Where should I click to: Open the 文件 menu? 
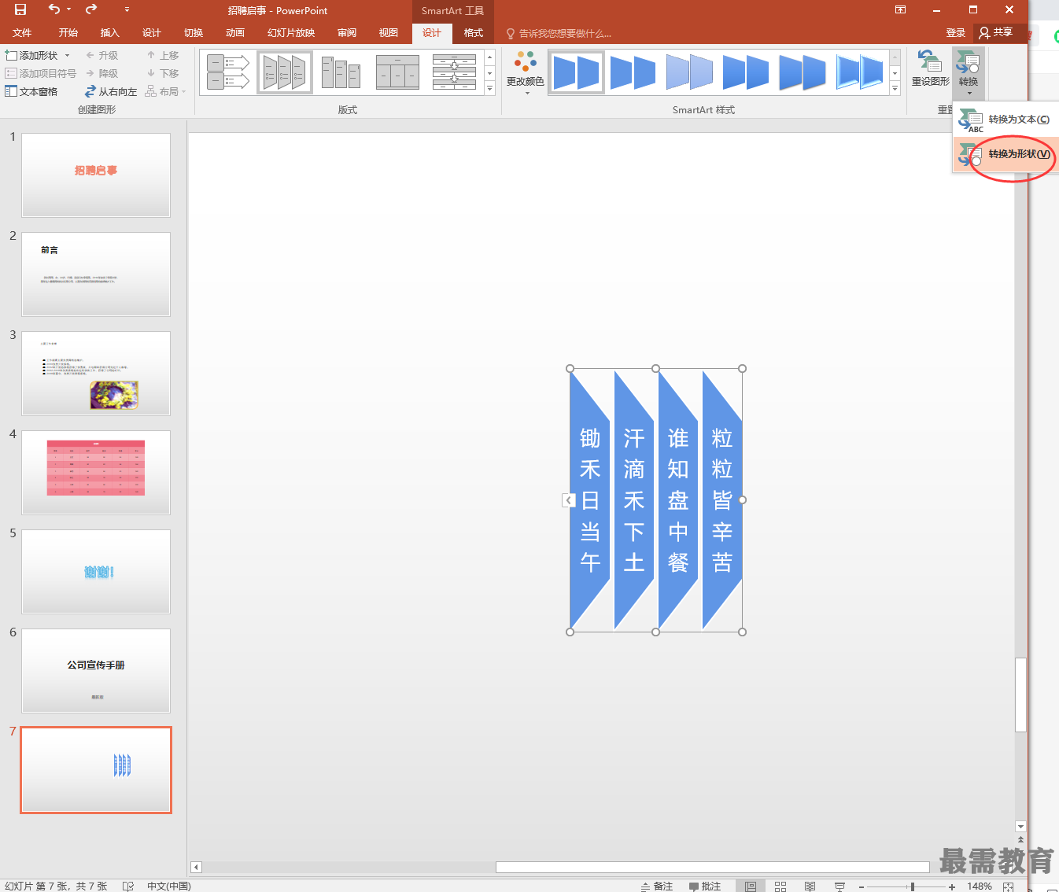click(22, 33)
